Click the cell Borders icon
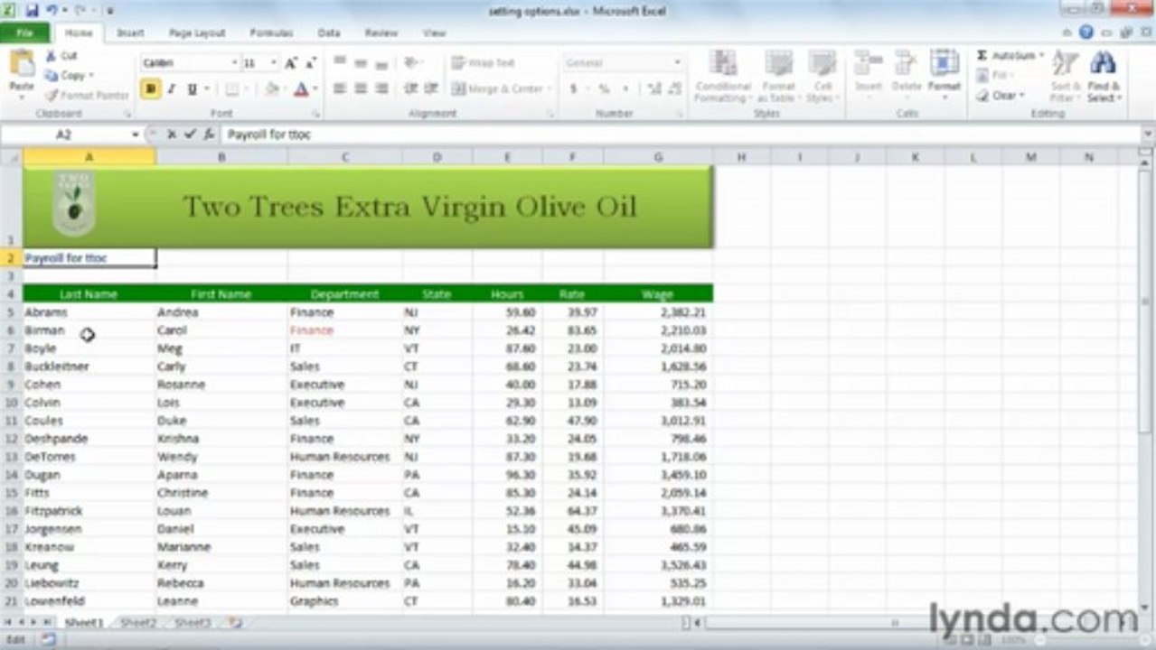This screenshot has width=1156, height=650. pyautogui.click(x=231, y=88)
